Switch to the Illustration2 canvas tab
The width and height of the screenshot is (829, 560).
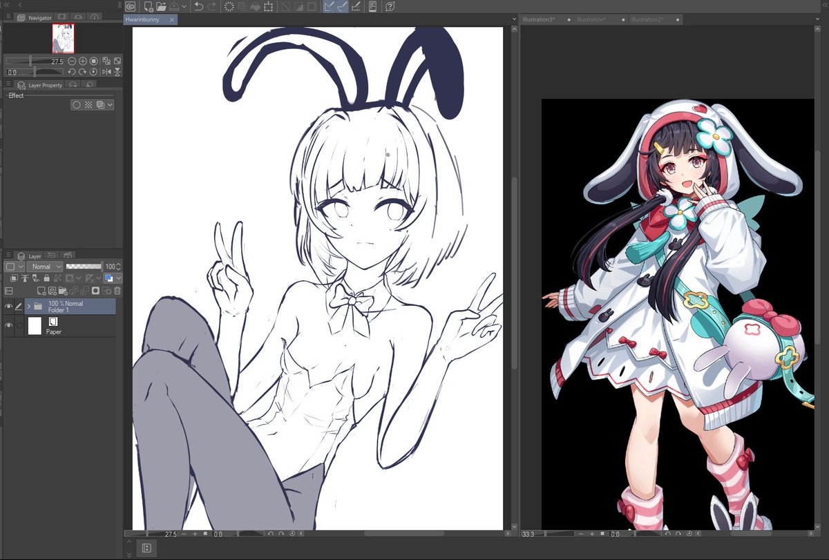click(648, 19)
